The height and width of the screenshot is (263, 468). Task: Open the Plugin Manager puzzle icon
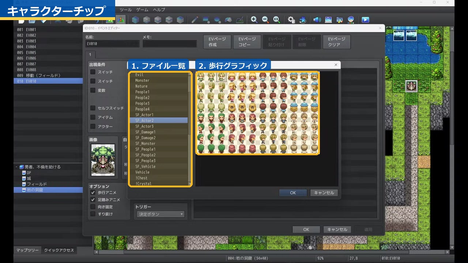[303, 20]
